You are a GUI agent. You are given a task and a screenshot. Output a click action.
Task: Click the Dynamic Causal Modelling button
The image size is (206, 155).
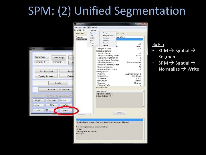click(x=56, y=89)
